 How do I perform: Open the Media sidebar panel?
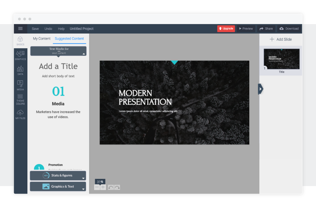pyautogui.click(x=20, y=85)
